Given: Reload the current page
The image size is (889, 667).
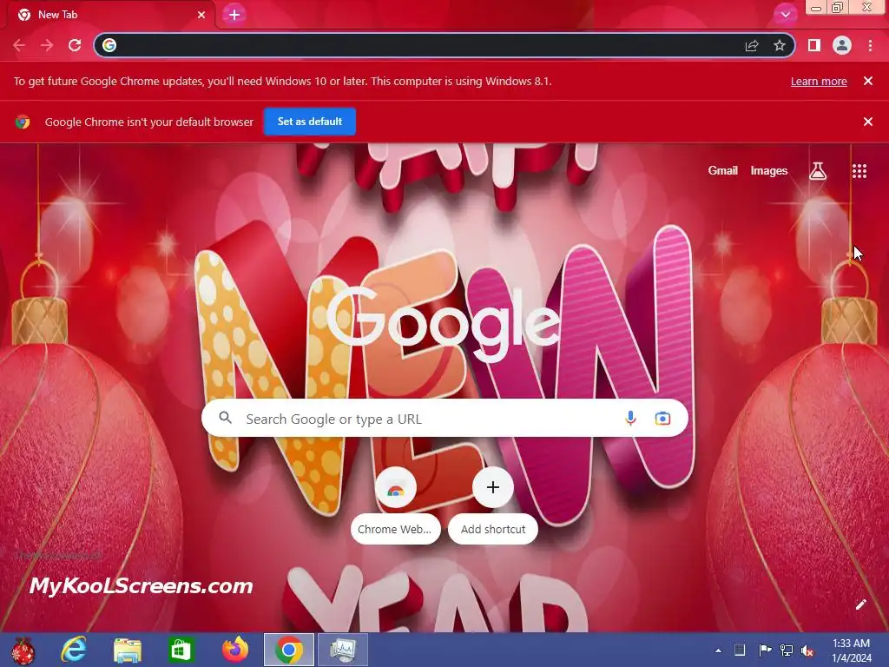Looking at the screenshot, I should [x=75, y=45].
